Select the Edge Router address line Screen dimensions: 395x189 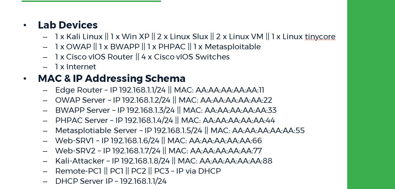tap(160, 90)
